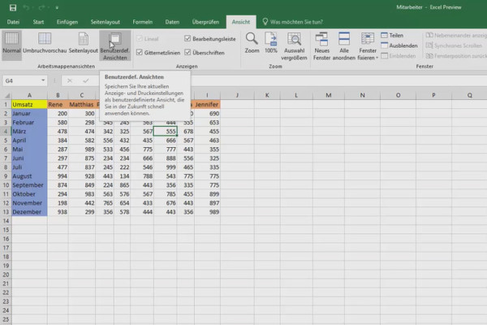
Task: Open the Datei tab
Action: coord(13,22)
